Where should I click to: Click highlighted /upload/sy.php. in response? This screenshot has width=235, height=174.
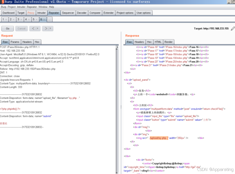click(159, 138)
